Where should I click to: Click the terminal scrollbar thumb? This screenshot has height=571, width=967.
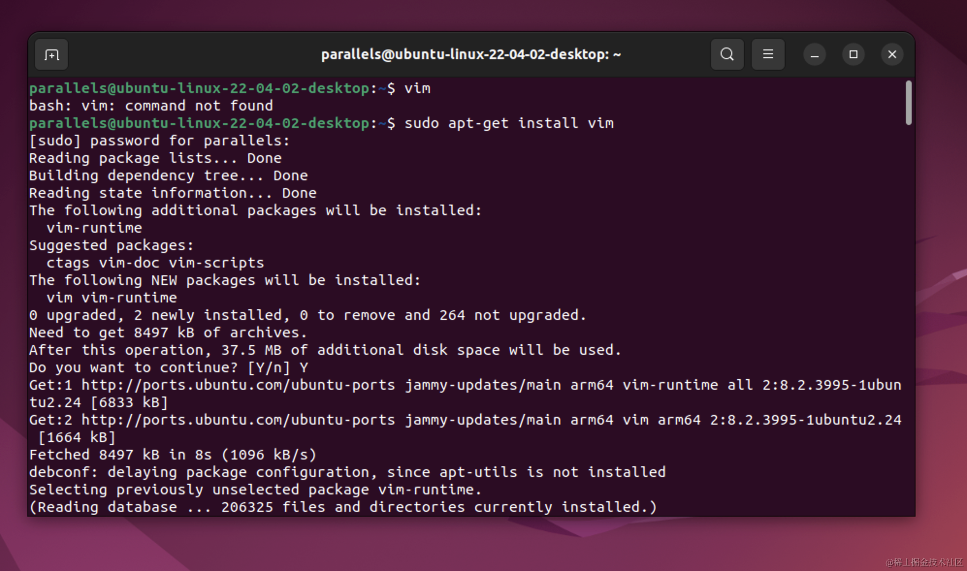click(908, 103)
